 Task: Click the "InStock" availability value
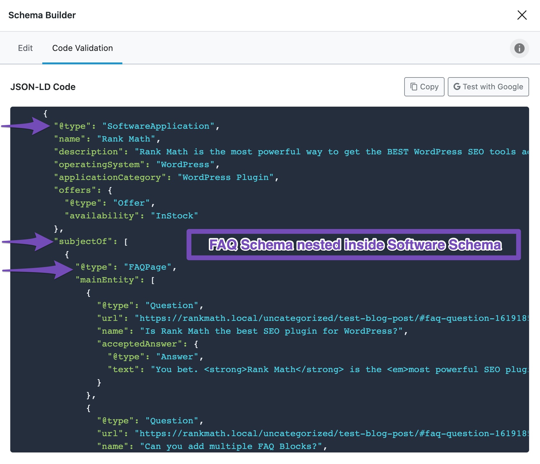click(175, 216)
